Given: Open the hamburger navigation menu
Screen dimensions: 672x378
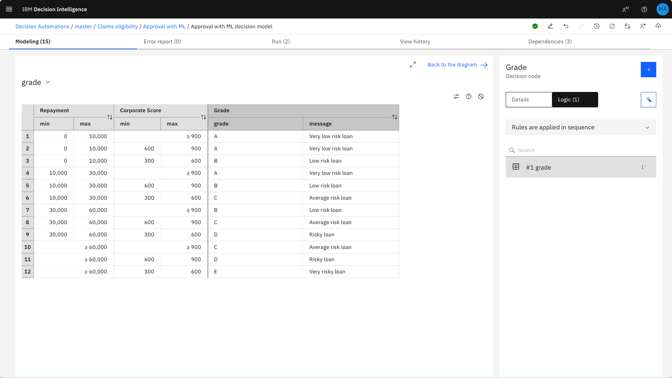Looking at the screenshot, I should [9, 9].
